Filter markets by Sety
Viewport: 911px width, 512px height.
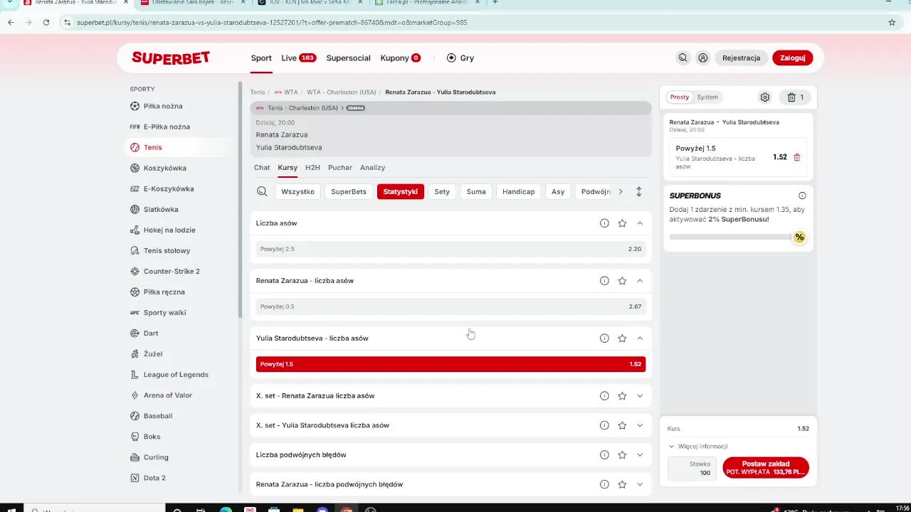click(x=442, y=191)
